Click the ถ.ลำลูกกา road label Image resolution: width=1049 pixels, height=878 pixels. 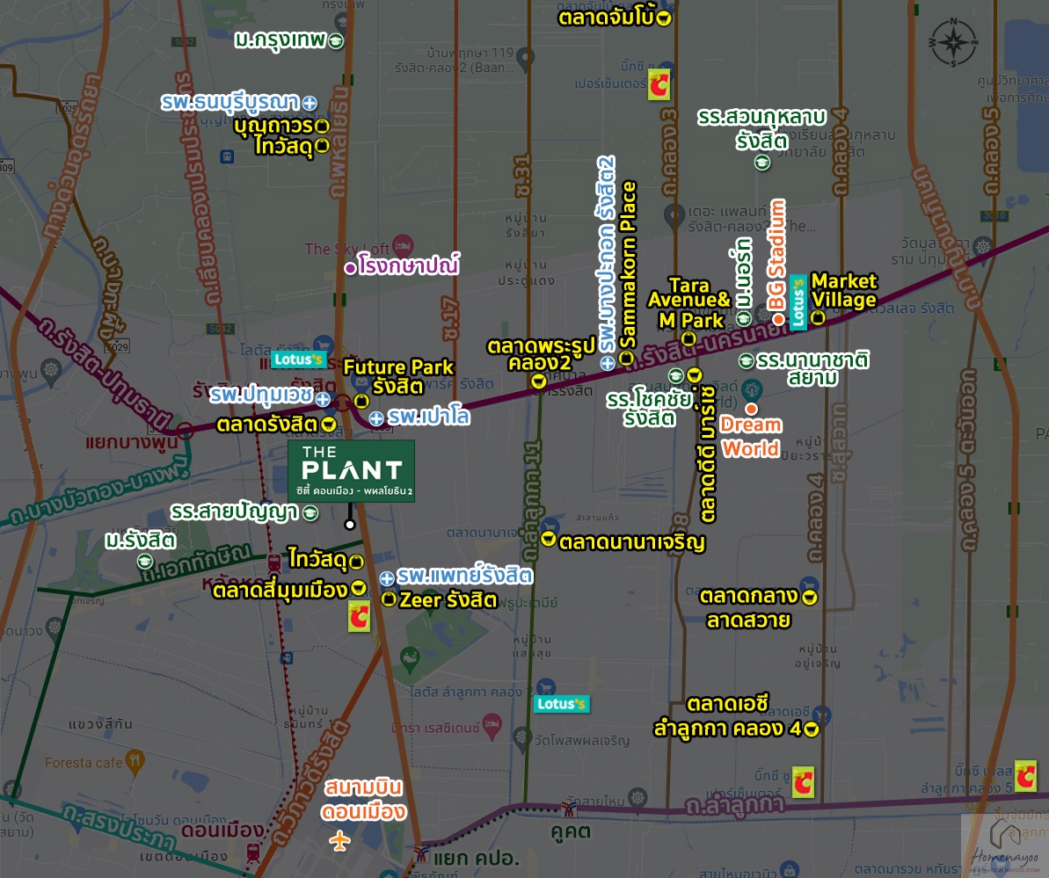(x=734, y=805)
